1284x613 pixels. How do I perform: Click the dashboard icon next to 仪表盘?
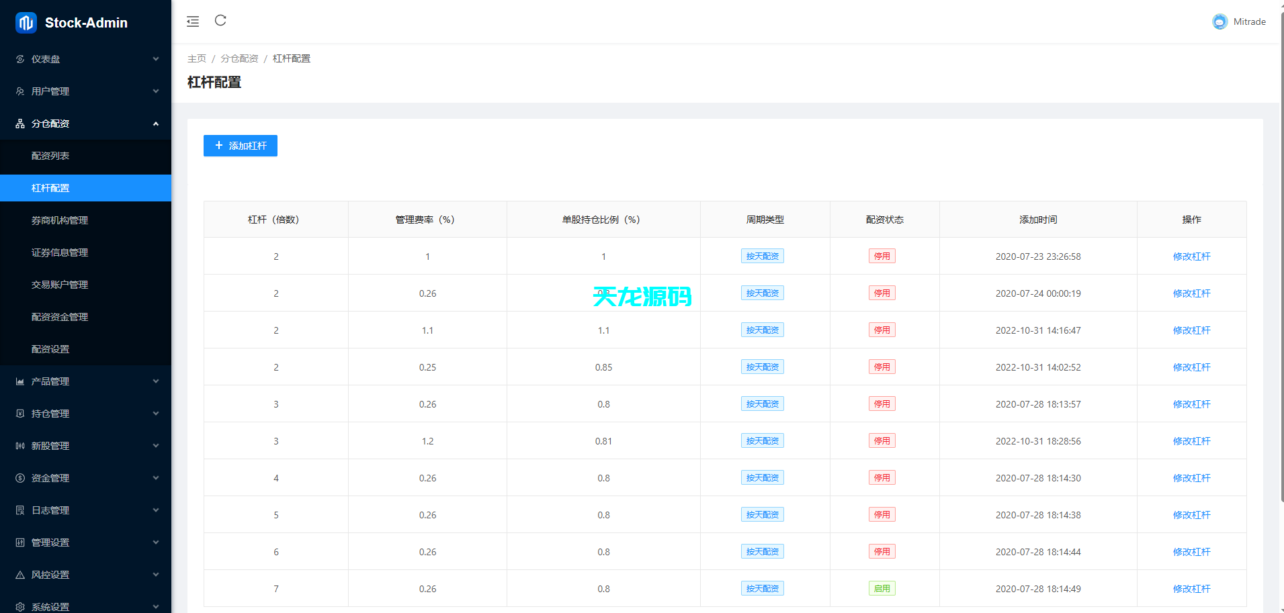[x=19, y=59]
